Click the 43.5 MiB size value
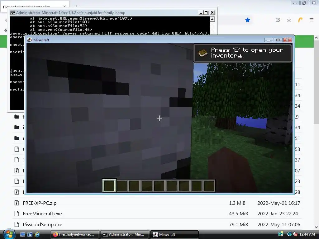 [x=238, y=213]
